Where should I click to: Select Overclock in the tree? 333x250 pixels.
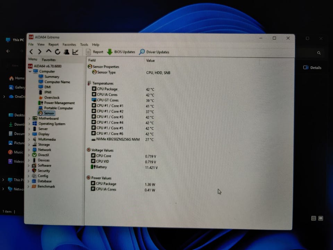click(49, 98)
